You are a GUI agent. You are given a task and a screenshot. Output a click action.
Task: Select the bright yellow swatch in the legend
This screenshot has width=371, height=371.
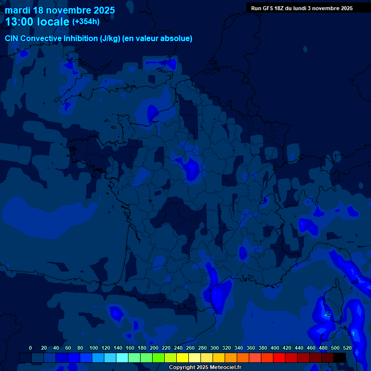183,357
